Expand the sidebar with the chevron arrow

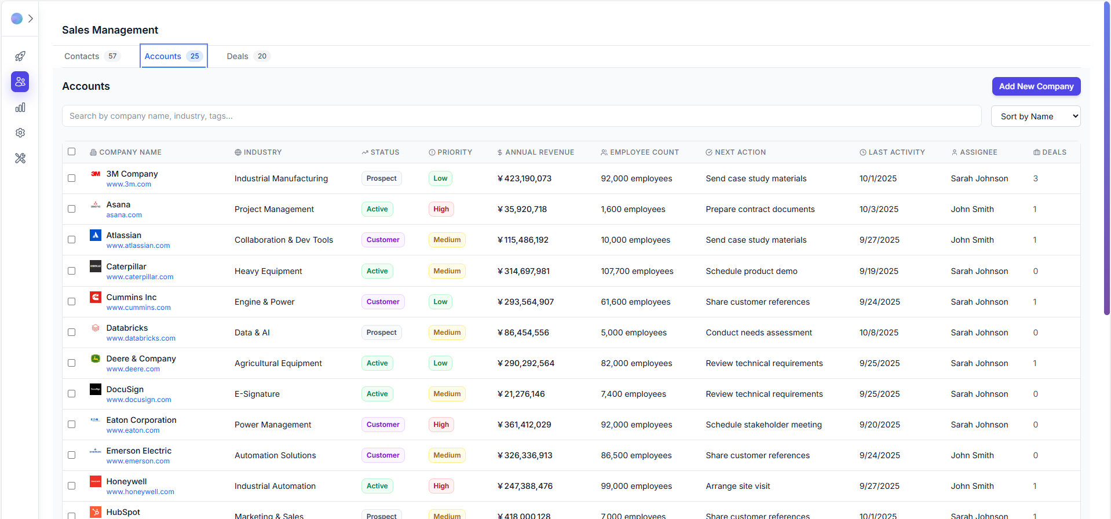[31, 19]
